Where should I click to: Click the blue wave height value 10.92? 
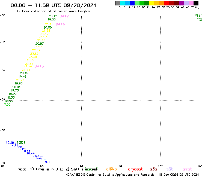pyautogui.click(x=35, y=156)
